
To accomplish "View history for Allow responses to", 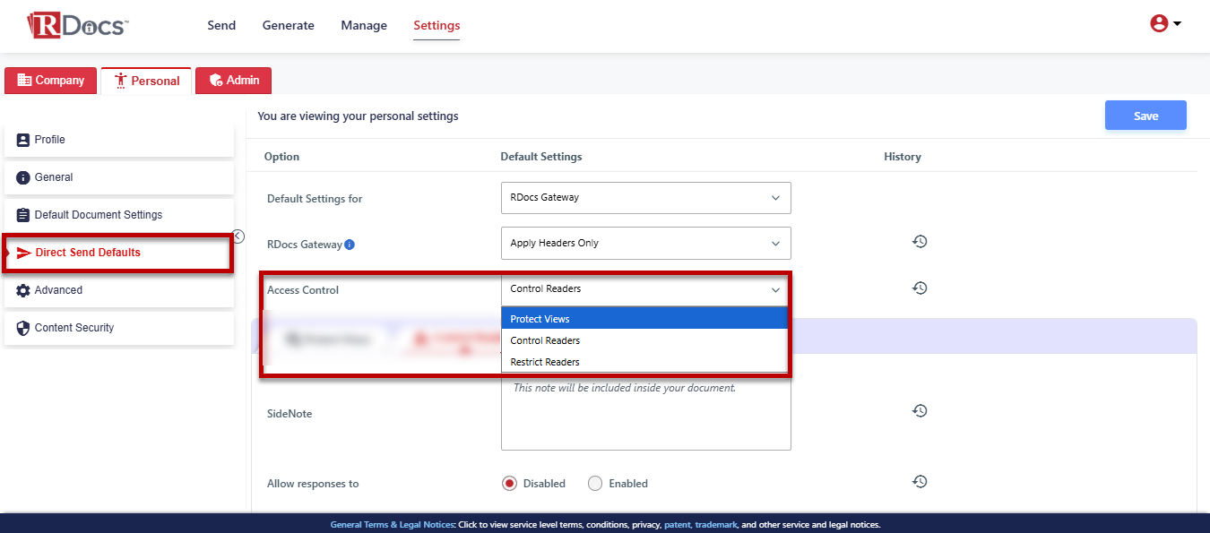I will (x=919, y=482).
